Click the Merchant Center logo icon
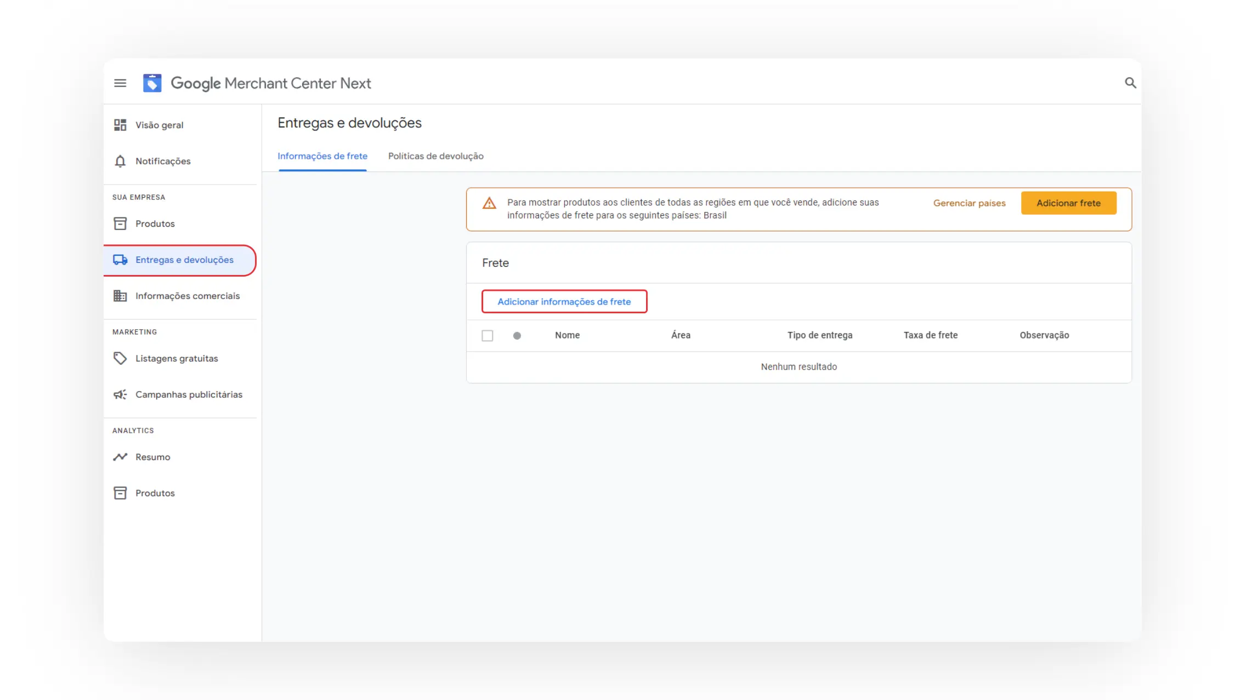 [x=152, y=83]
